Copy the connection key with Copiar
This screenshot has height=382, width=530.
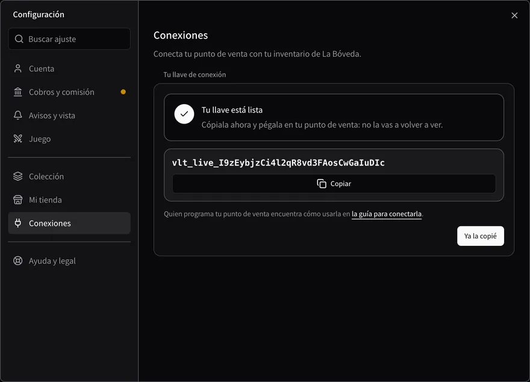(334, 184)
